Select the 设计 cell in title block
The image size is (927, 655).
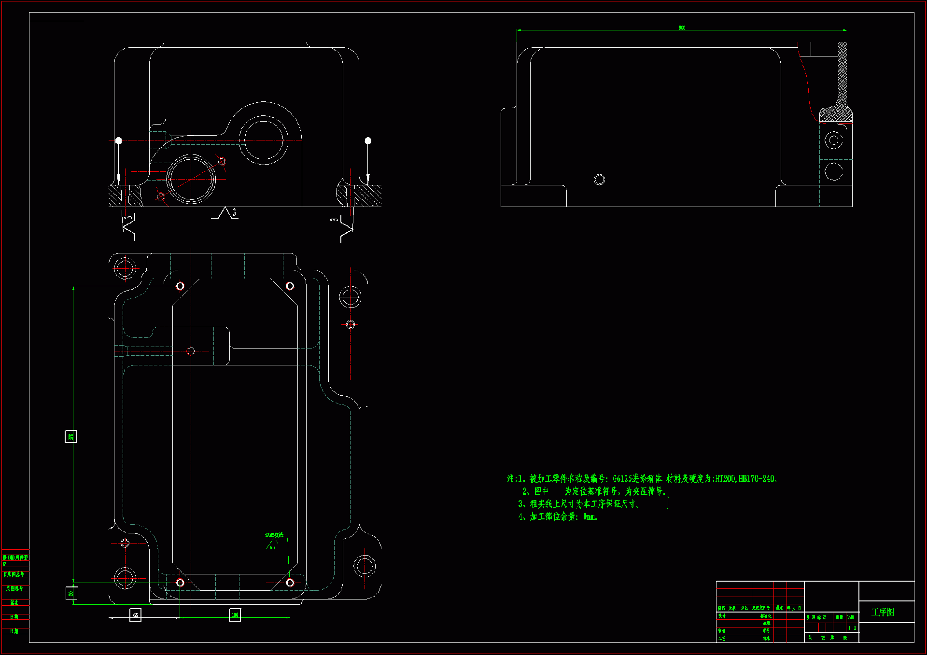point(722,616)
